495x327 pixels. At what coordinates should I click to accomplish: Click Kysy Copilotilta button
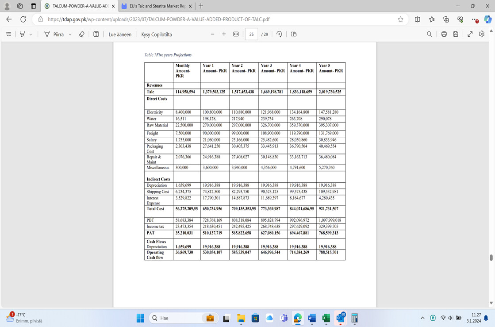[157, 35]
